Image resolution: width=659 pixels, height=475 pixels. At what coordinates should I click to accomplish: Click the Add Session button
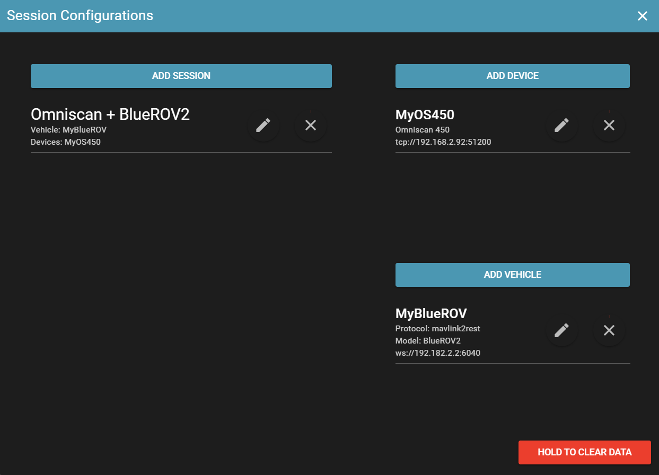click(x=181, y=76)
